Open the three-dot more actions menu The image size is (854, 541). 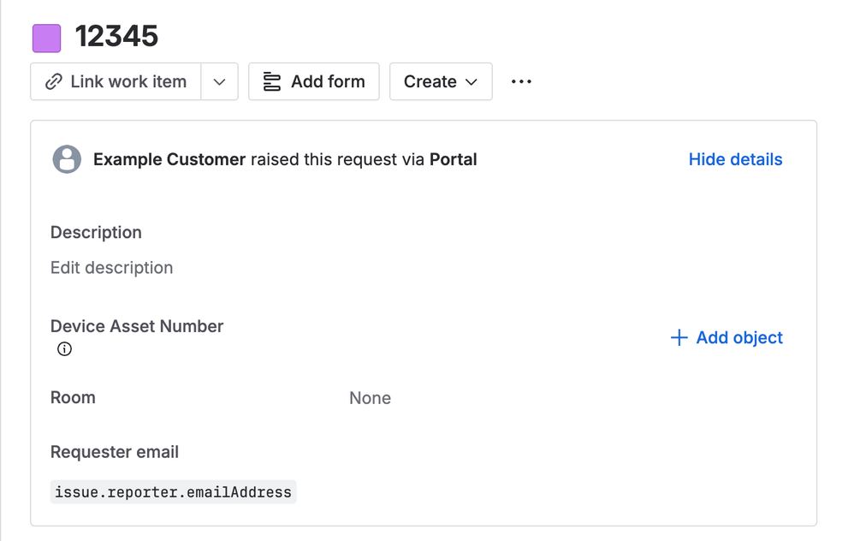click(x=521, y=82)
